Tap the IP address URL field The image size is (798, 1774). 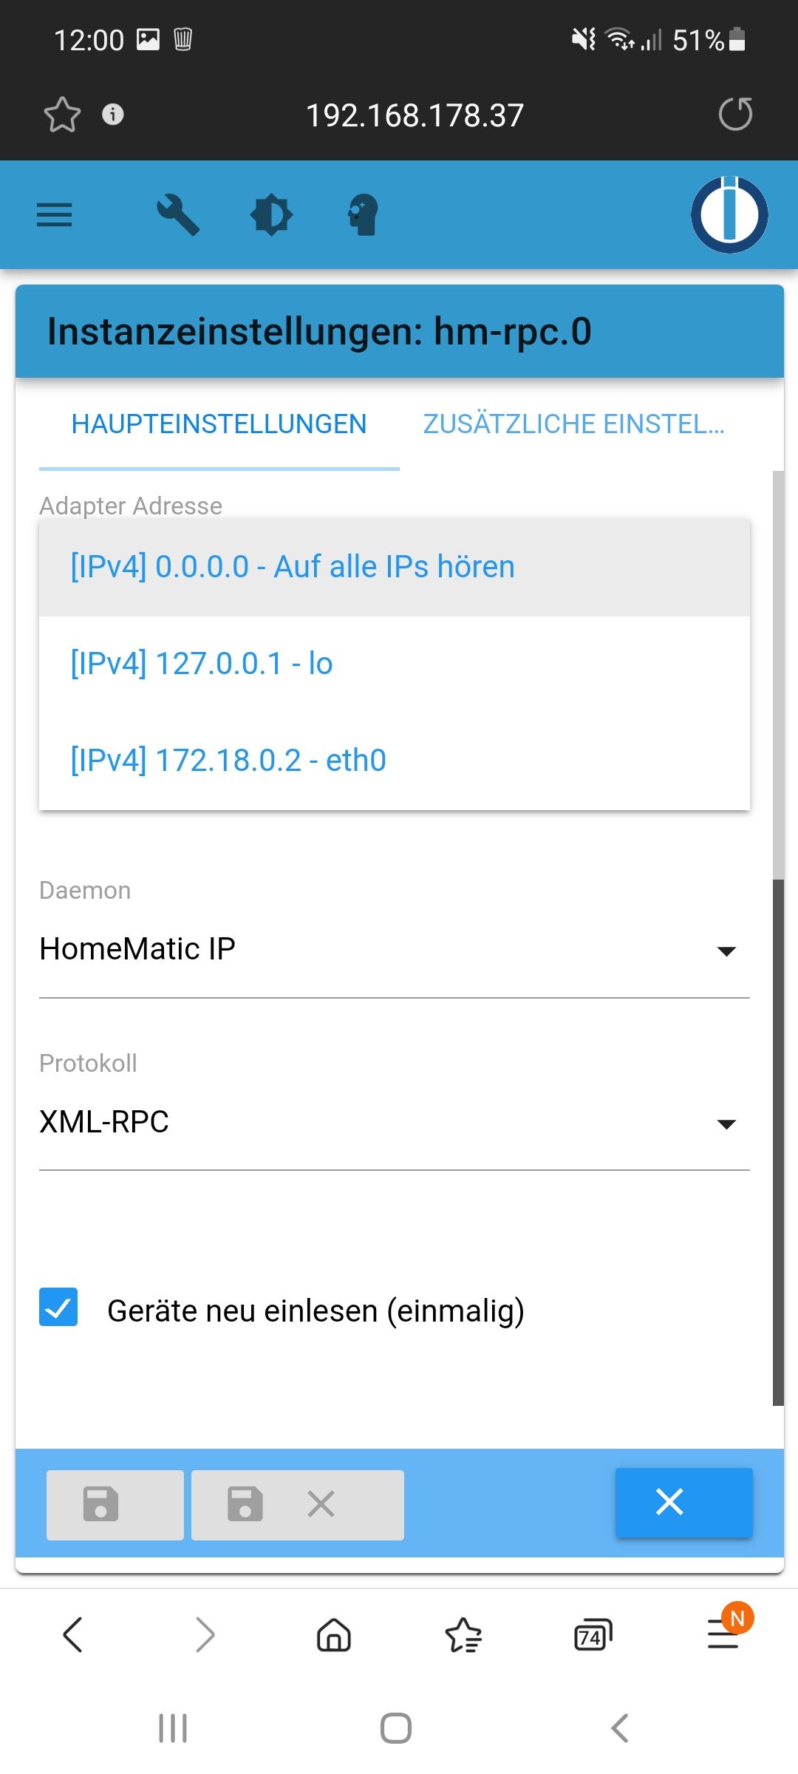pos(415,115)
